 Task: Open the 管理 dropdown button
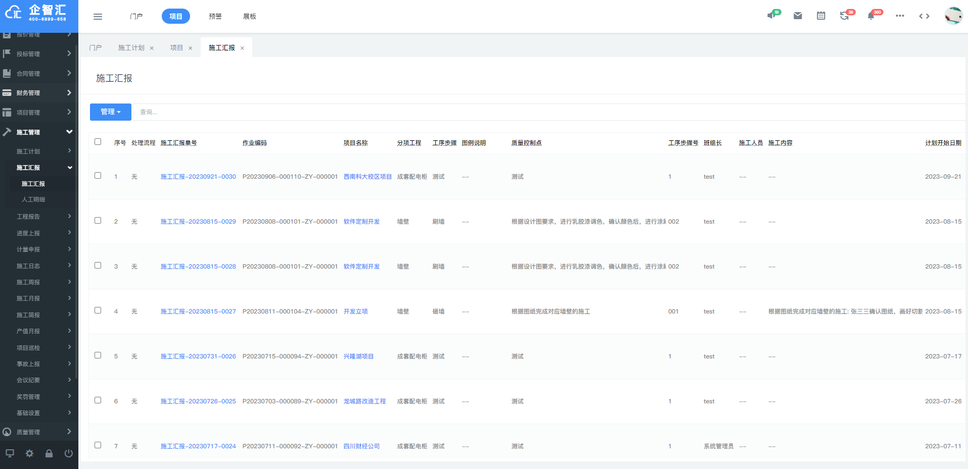click(x=111, y=112)
